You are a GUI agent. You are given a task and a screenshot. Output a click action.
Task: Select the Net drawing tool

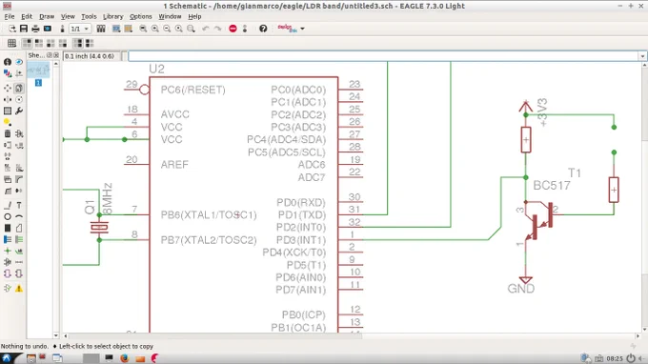[x=19, y=239]
